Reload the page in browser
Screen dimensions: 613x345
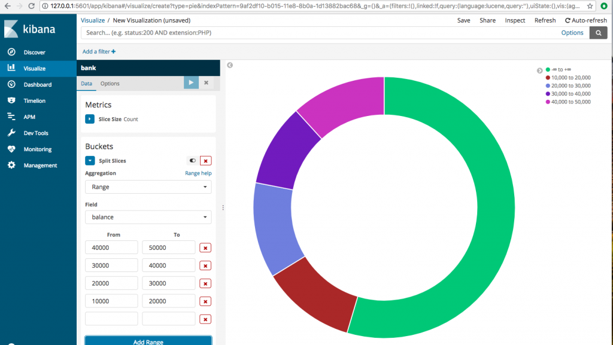coord(32,6)
